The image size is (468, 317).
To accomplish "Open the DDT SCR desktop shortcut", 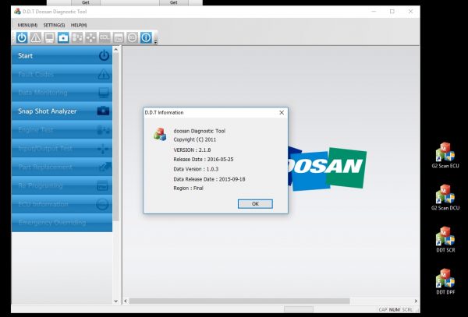I will (x=445, y=240).
